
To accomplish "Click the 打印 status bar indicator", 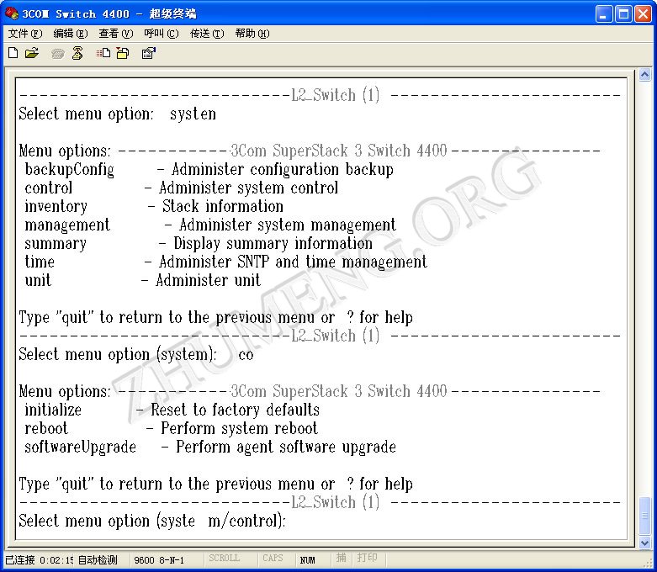I will [367, 558].
